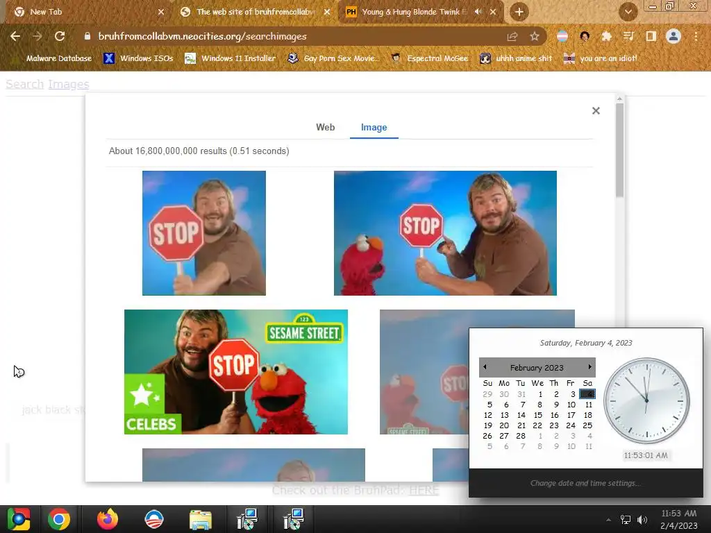The height and width of the screenshot is (533, 711).
Task: Reload the current page
Action: tap(60, 36)
